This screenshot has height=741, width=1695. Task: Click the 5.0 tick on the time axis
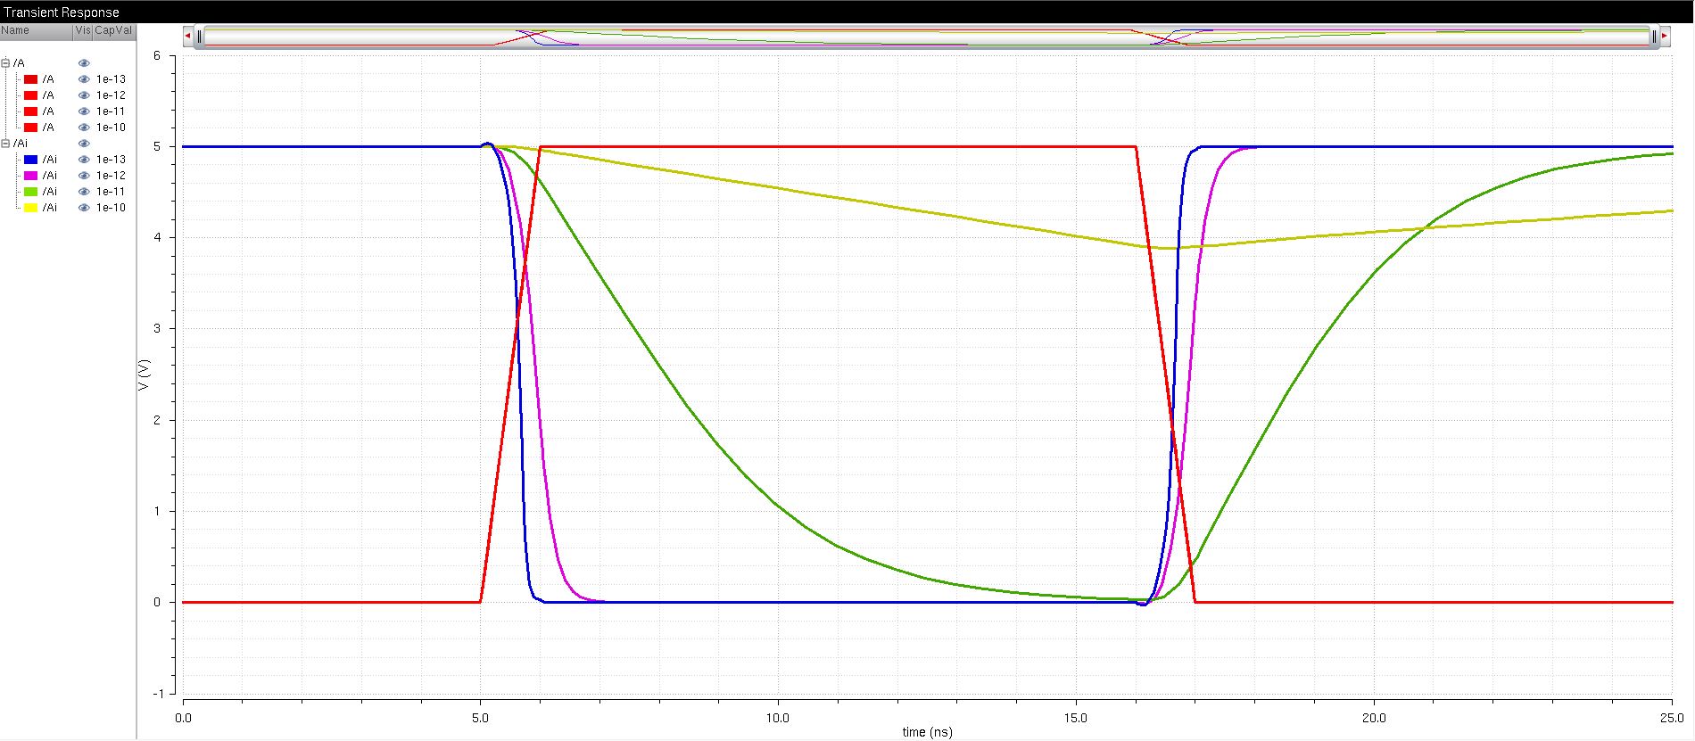pos(480,717)
